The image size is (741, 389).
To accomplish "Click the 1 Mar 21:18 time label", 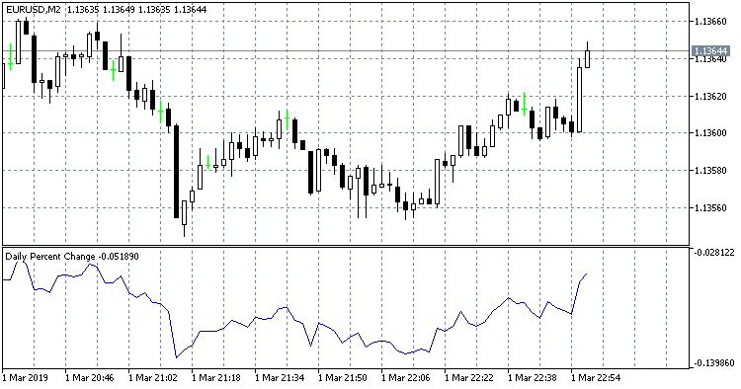I will [x=216, y=378].
